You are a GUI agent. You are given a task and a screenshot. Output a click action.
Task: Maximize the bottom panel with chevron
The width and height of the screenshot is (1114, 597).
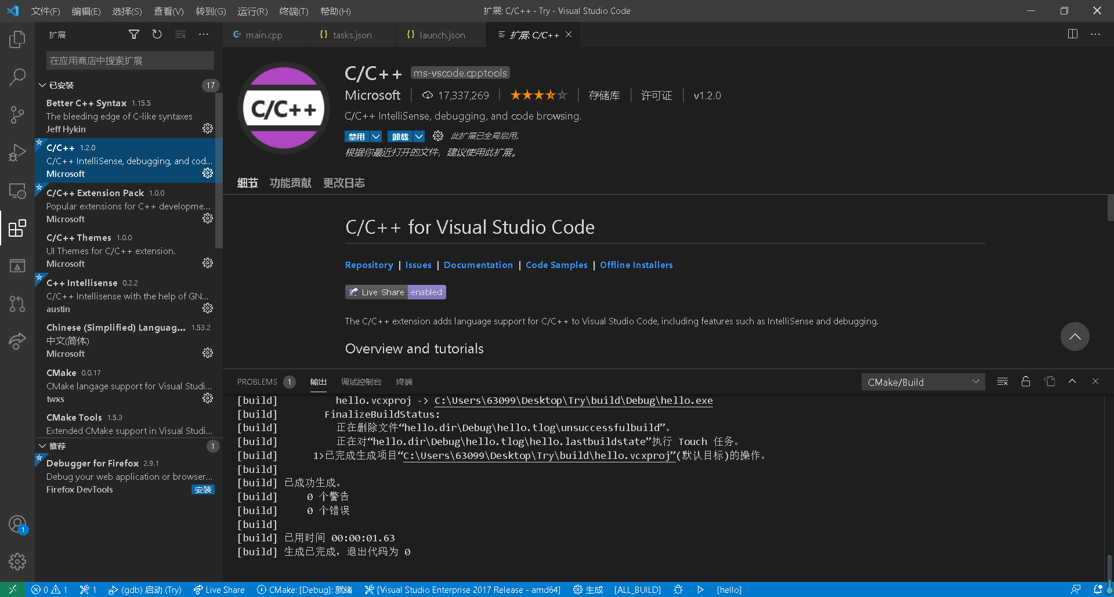pyautogui.click(x=1072, y=381)
